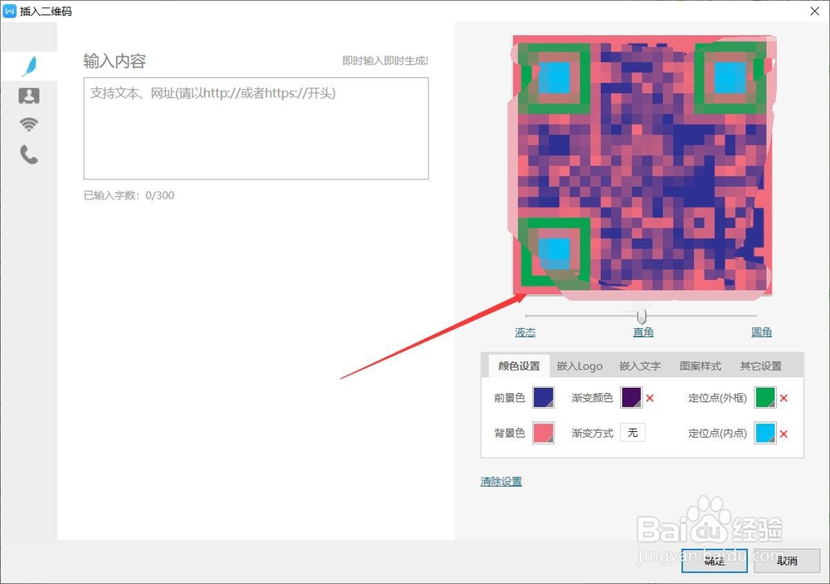Set corner style to 圆角

(761, 332)
